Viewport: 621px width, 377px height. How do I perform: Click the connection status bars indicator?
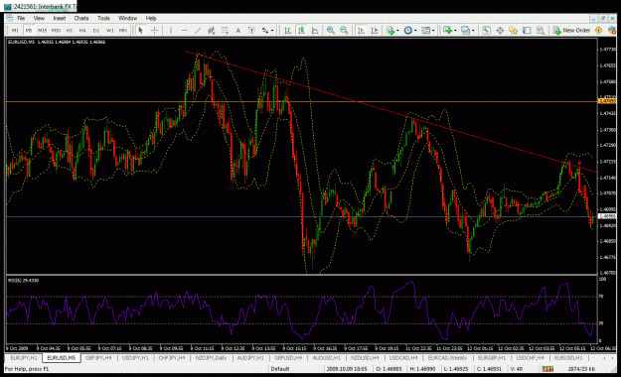(x=547, y=369)
